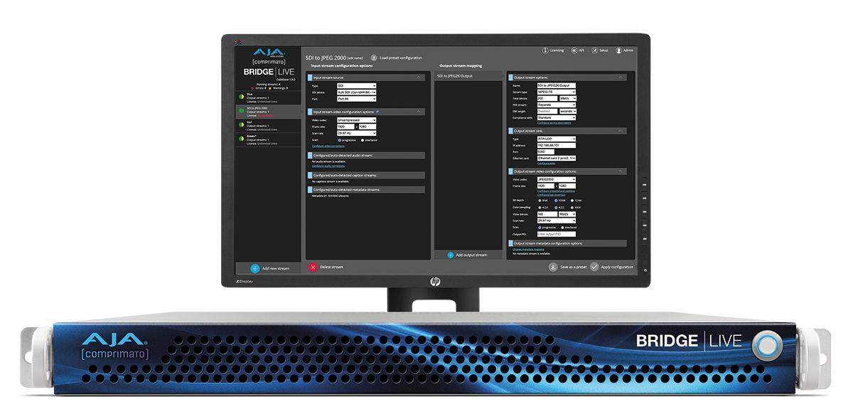Open the input source Type dropdown (SDI)
The image size is (853, 419).
tap(357, 85)
